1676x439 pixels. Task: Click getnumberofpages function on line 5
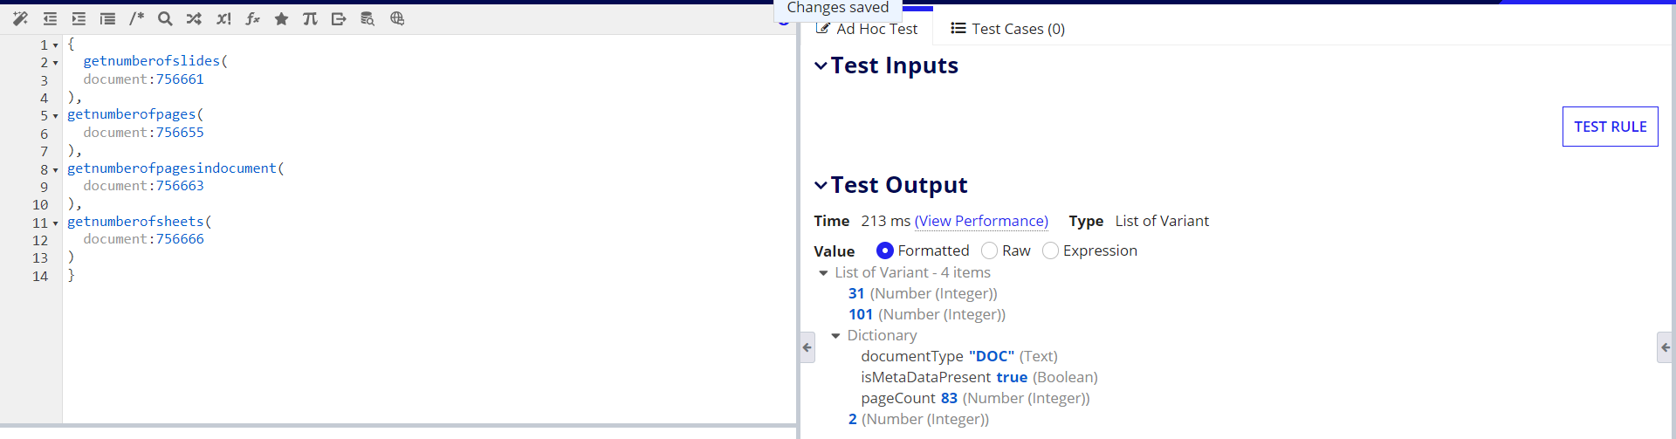click(132, 114)
